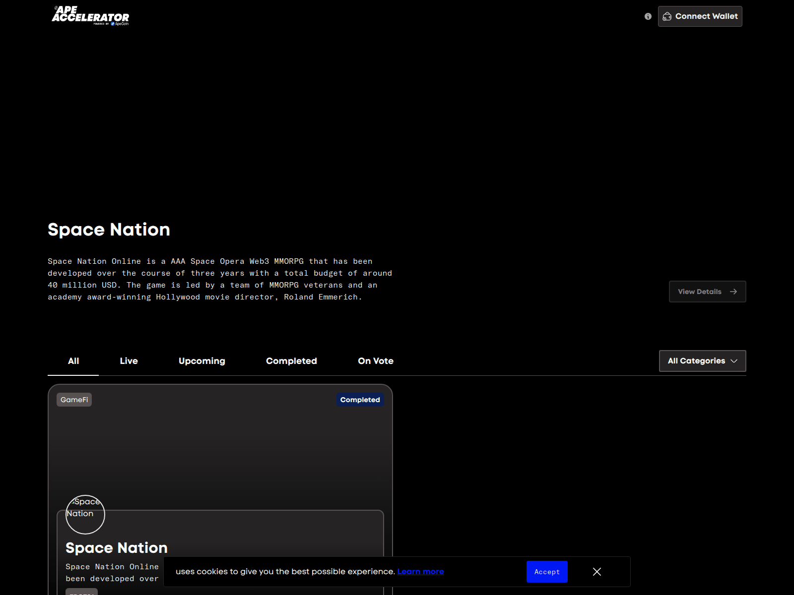Screen dimensions: 794x595
Task: Open the On Vote tab
Action: [x=375, y=361]
